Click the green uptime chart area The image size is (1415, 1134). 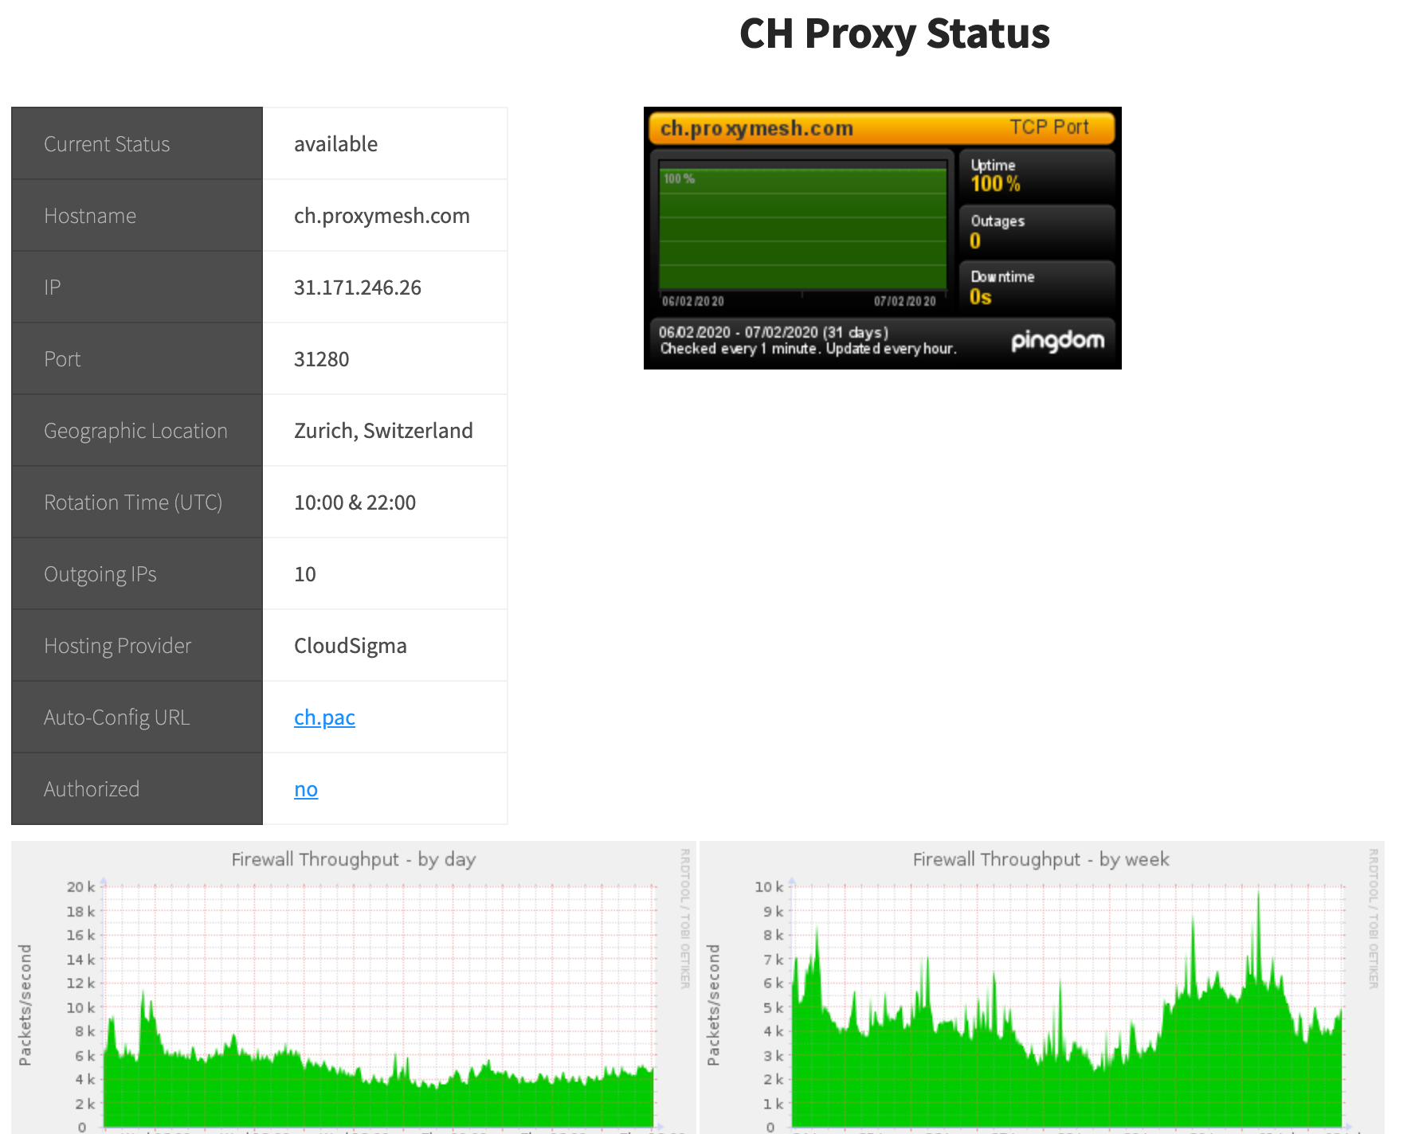[x=802, y=229]
